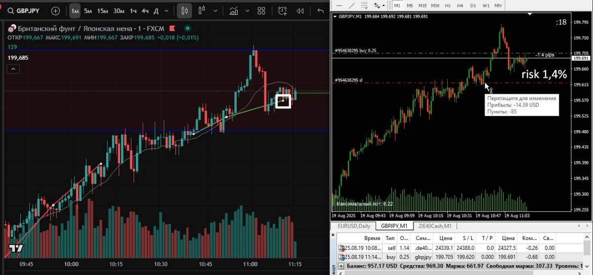Screen dimensions: 593x275
Task: Click the red stop loss level line
Action: (420, 83)
